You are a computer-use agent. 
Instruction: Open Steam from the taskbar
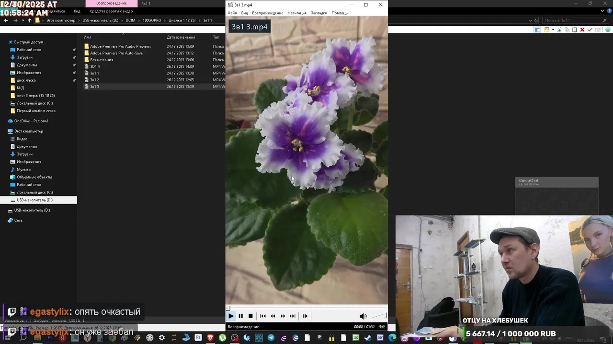[x=368, y=338]
